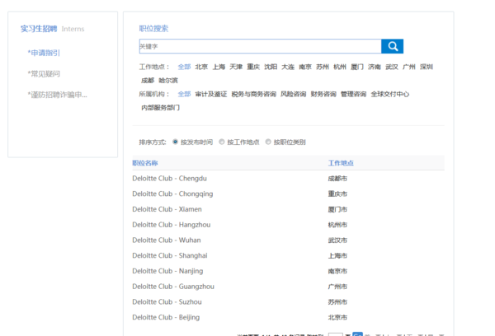Screen dimensions: 495x336
Task: Select the 按发布时间 sort radio button
Action: point(175,142)
